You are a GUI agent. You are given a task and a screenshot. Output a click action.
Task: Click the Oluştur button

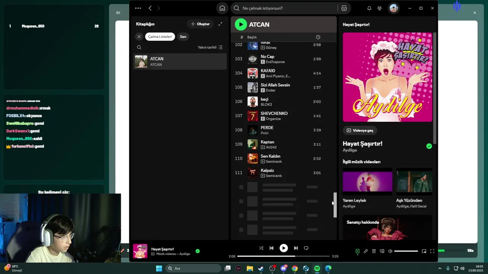(200, 24)
